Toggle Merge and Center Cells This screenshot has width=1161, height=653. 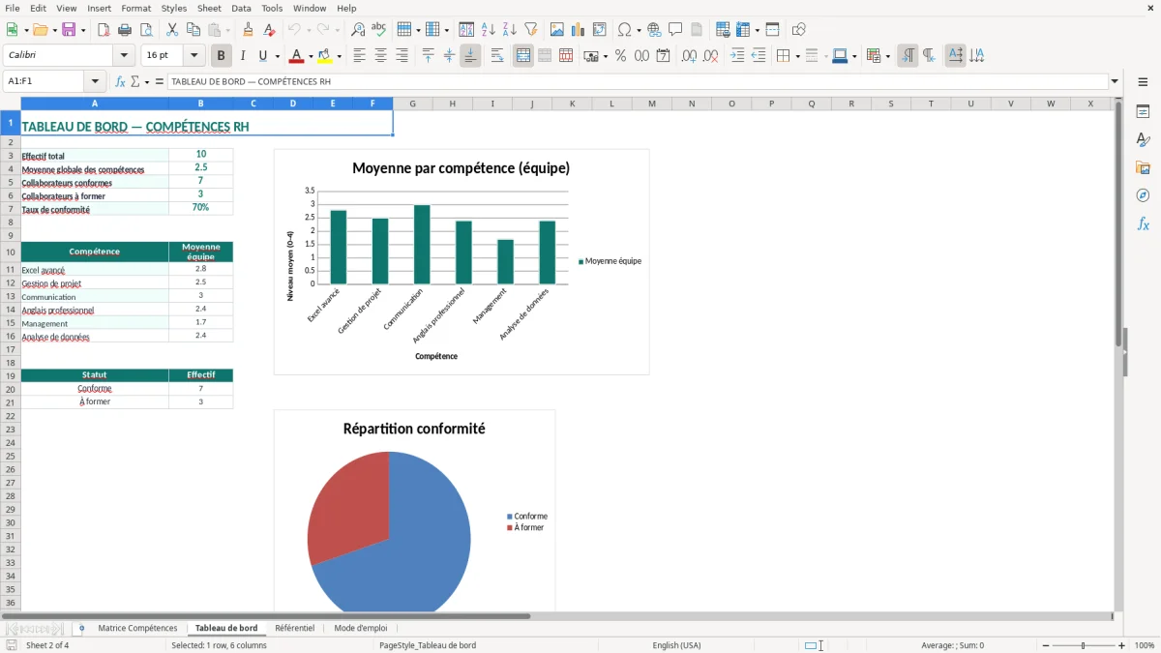523,56
